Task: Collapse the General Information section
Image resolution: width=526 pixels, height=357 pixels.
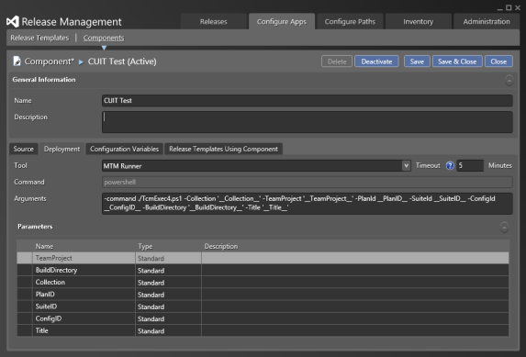Action: point(509,81)
